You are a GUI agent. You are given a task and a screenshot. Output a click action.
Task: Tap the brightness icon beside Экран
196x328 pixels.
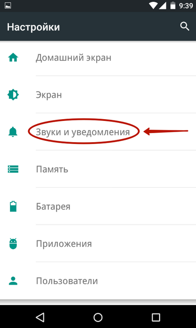(13, 95)
